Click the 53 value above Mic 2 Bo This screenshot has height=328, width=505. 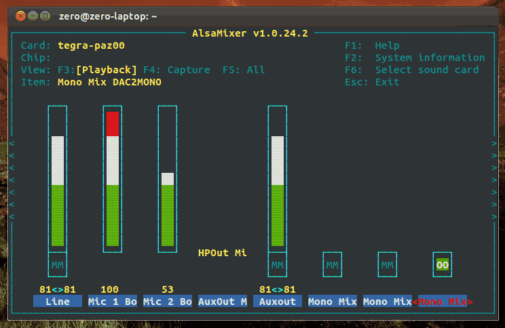point(168,289)
